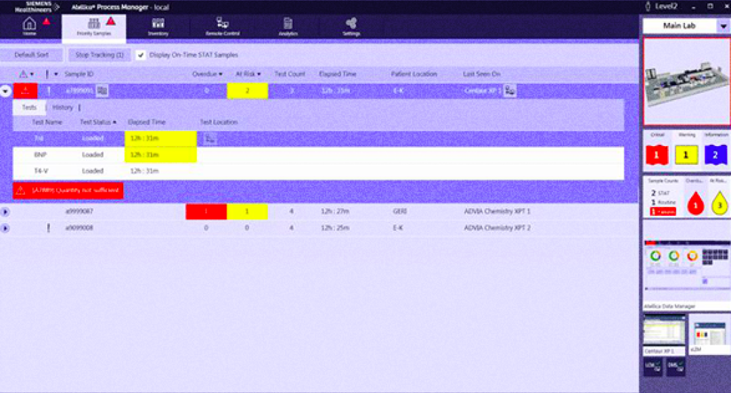731x393 pixels.
Task: Click the Stop Tracking (1) button
Action: point(99,55)
